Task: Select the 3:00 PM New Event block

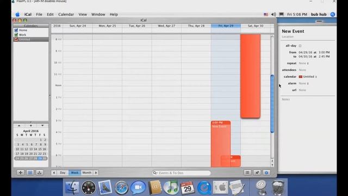Action: (x=221, y=144)
